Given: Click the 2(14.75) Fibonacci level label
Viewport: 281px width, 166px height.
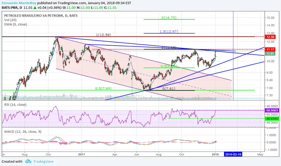Looking at the screenshot, I should point(169,18).
